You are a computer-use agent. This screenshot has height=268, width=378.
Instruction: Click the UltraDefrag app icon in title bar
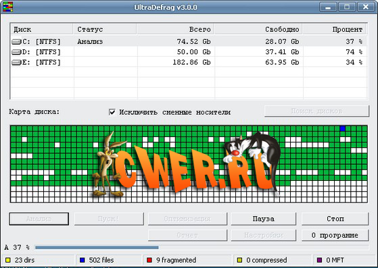7,7
